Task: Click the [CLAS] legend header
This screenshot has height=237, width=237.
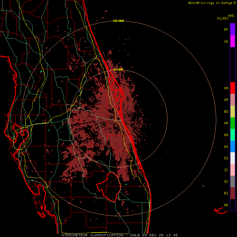Action: (223, 18)
